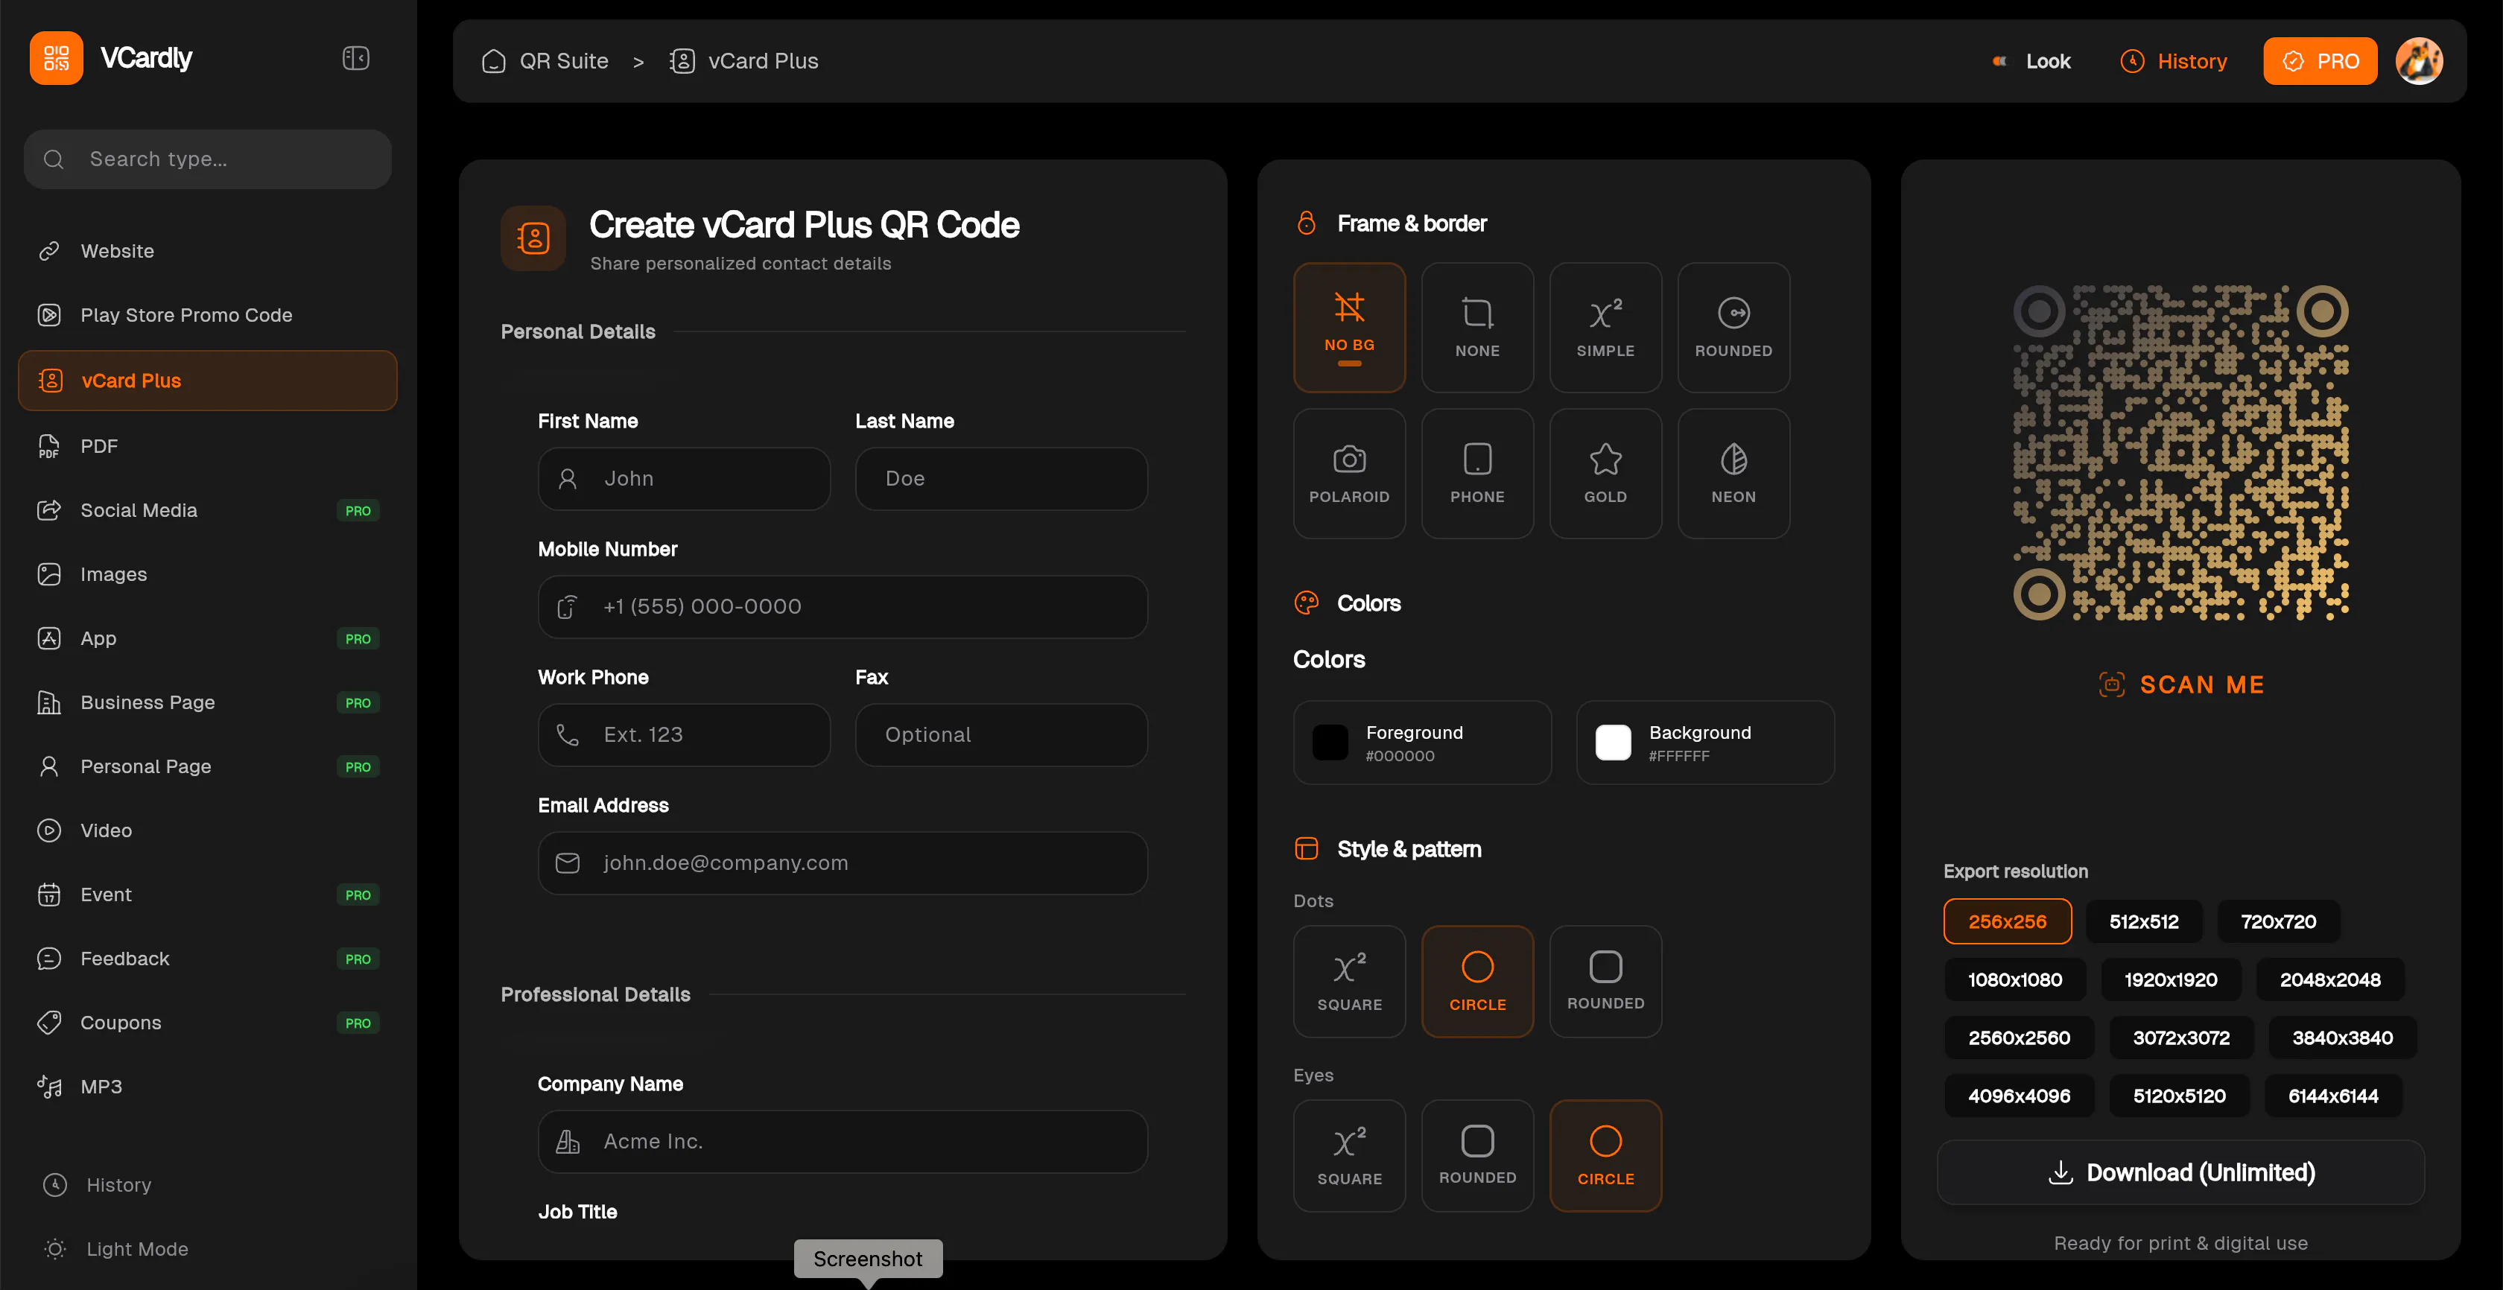Collapse the sidebar panel toggle icon
The height and width of the screenshot is (1290, 2503).
tap(355, 58)
